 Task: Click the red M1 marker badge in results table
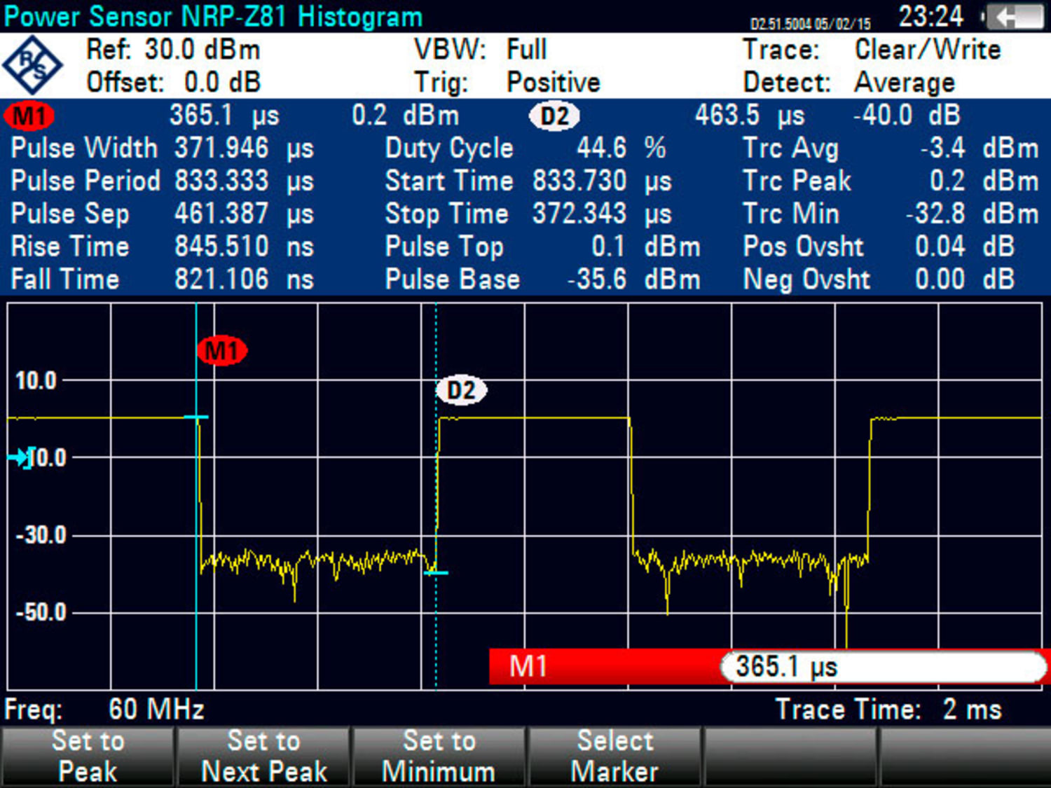[x=29, y=116]
